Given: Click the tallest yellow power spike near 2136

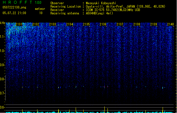Looking at the screenshot, I should click(104, 110).
